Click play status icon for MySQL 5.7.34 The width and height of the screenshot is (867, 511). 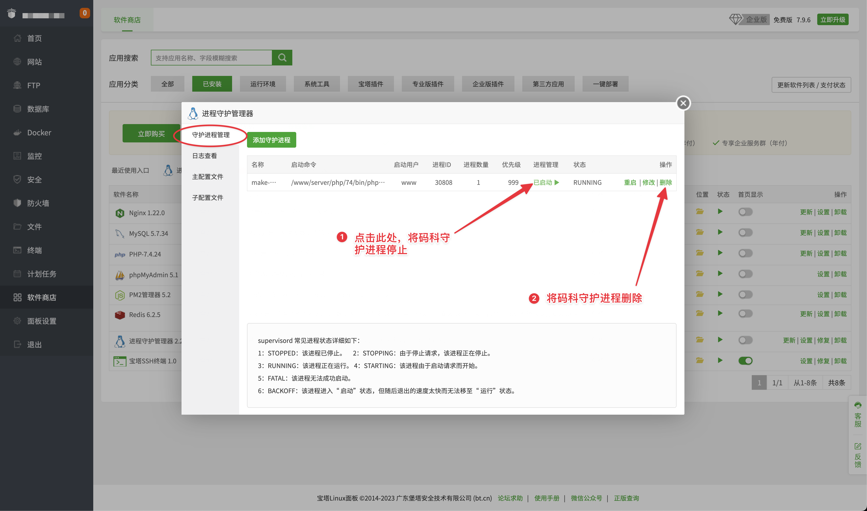pyautogui.click(x=720, y=232)
